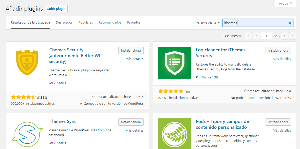The width and height of the screenshot is (300, 149).
Task: Install the Pods plugin now
Action: (x=278, y=122)
